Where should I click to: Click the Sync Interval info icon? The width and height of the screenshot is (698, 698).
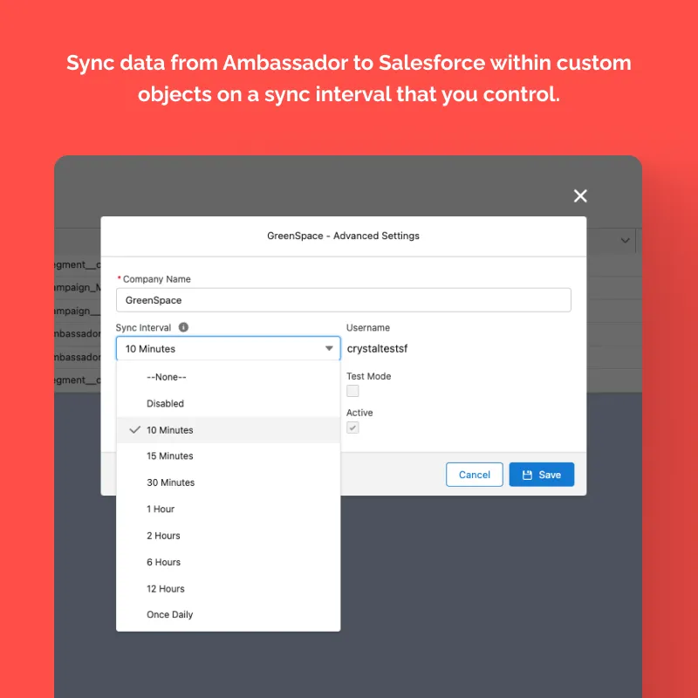point(183,327)
